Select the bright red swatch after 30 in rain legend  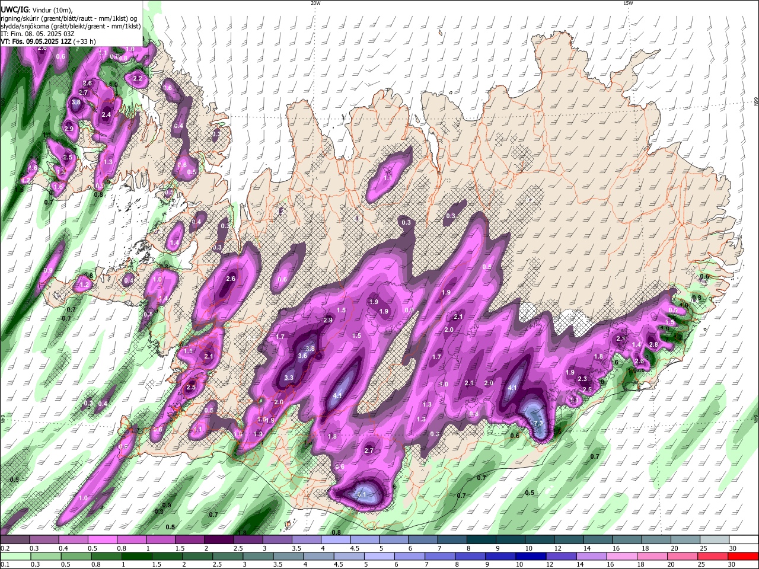click(742, 556)
